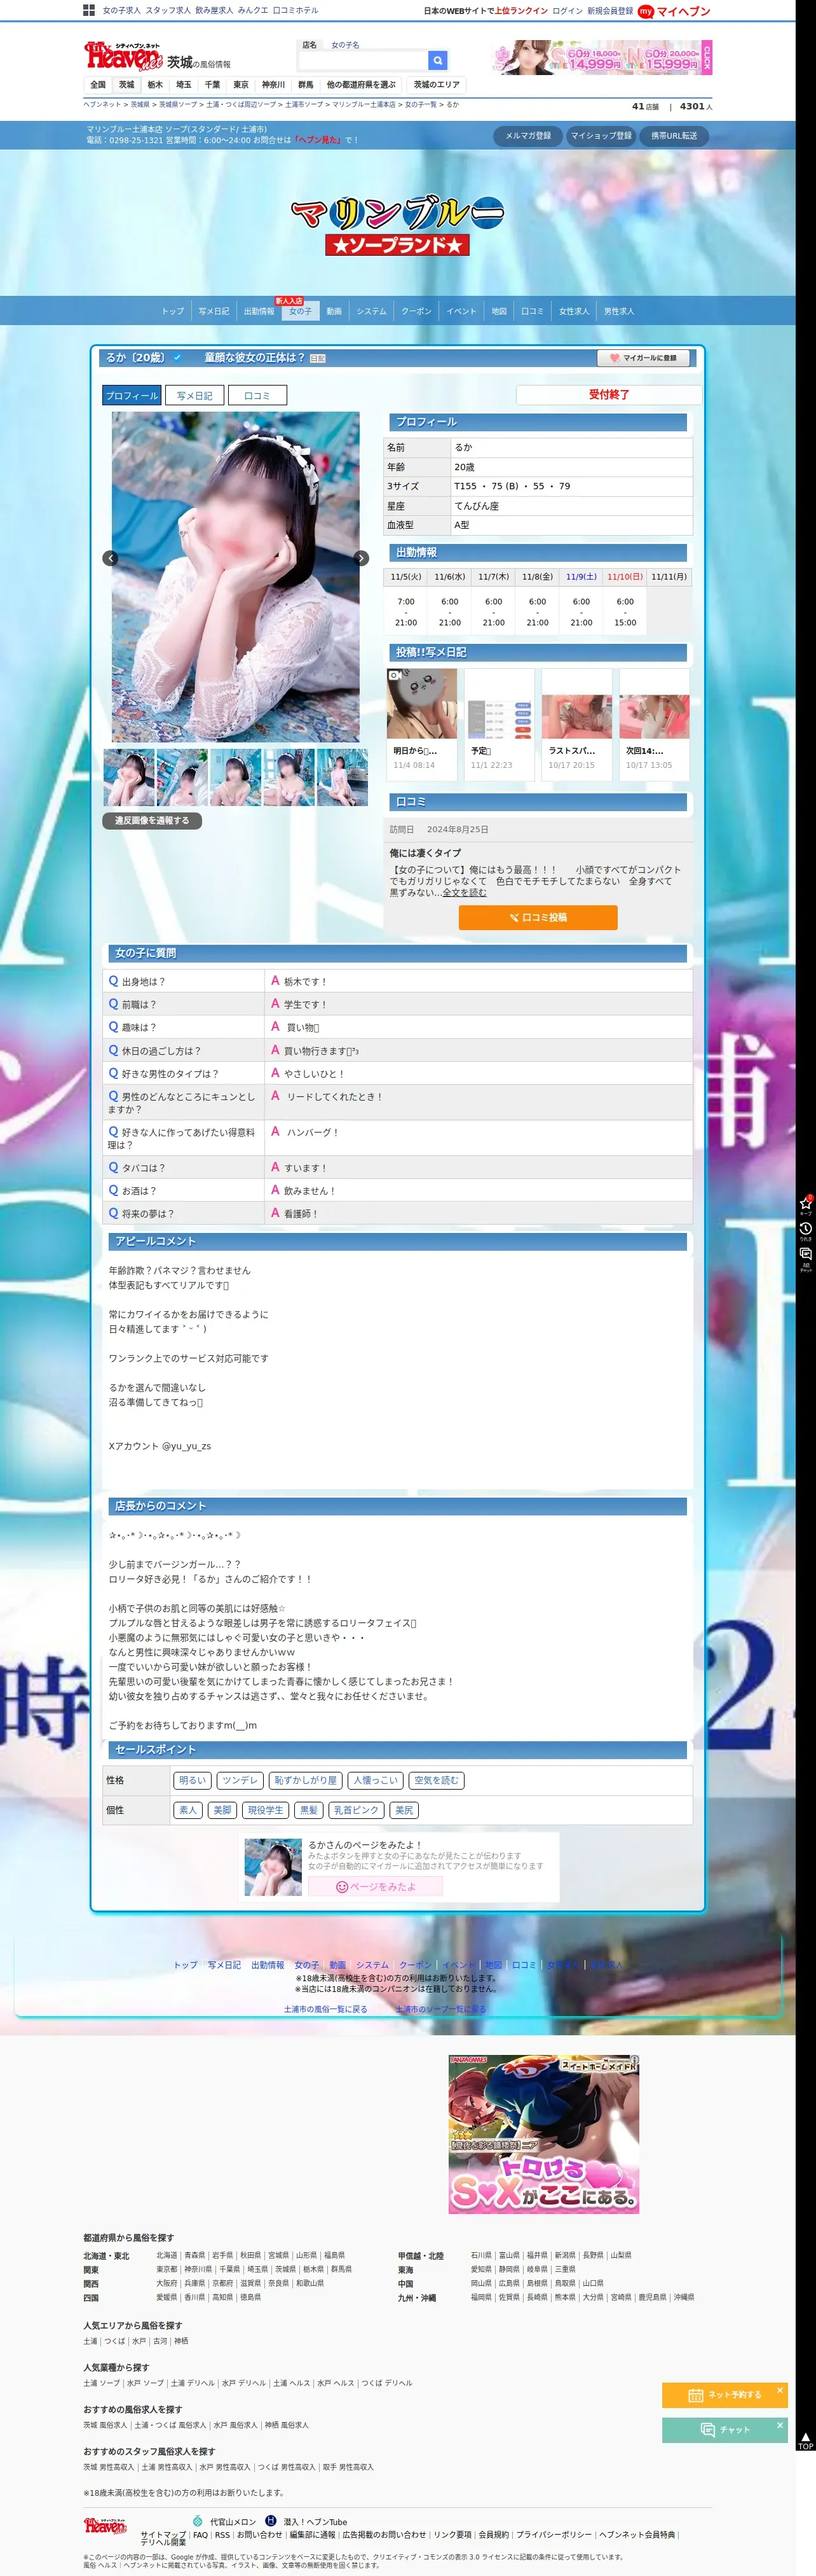Open 全文を読む link in review
This screenshot has height=2576, width=816.
(465, 893)
